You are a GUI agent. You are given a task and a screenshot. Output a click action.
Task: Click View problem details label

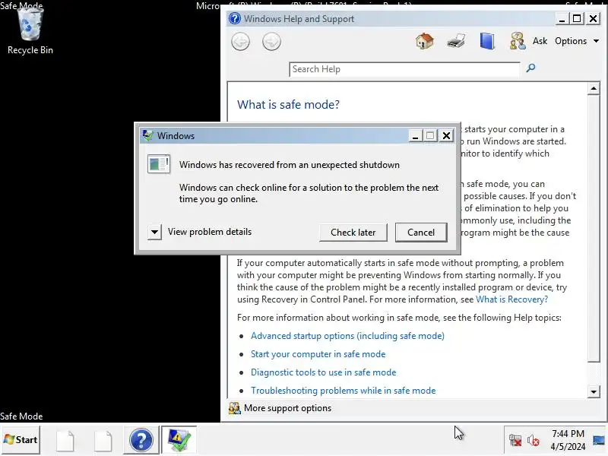click(210, 232)
